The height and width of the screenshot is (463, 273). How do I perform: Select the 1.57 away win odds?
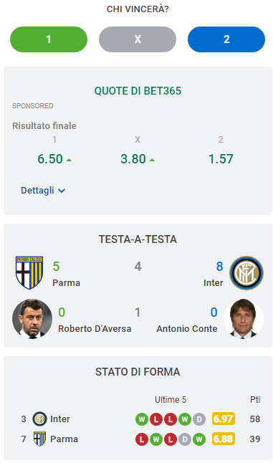coord(221,159)
